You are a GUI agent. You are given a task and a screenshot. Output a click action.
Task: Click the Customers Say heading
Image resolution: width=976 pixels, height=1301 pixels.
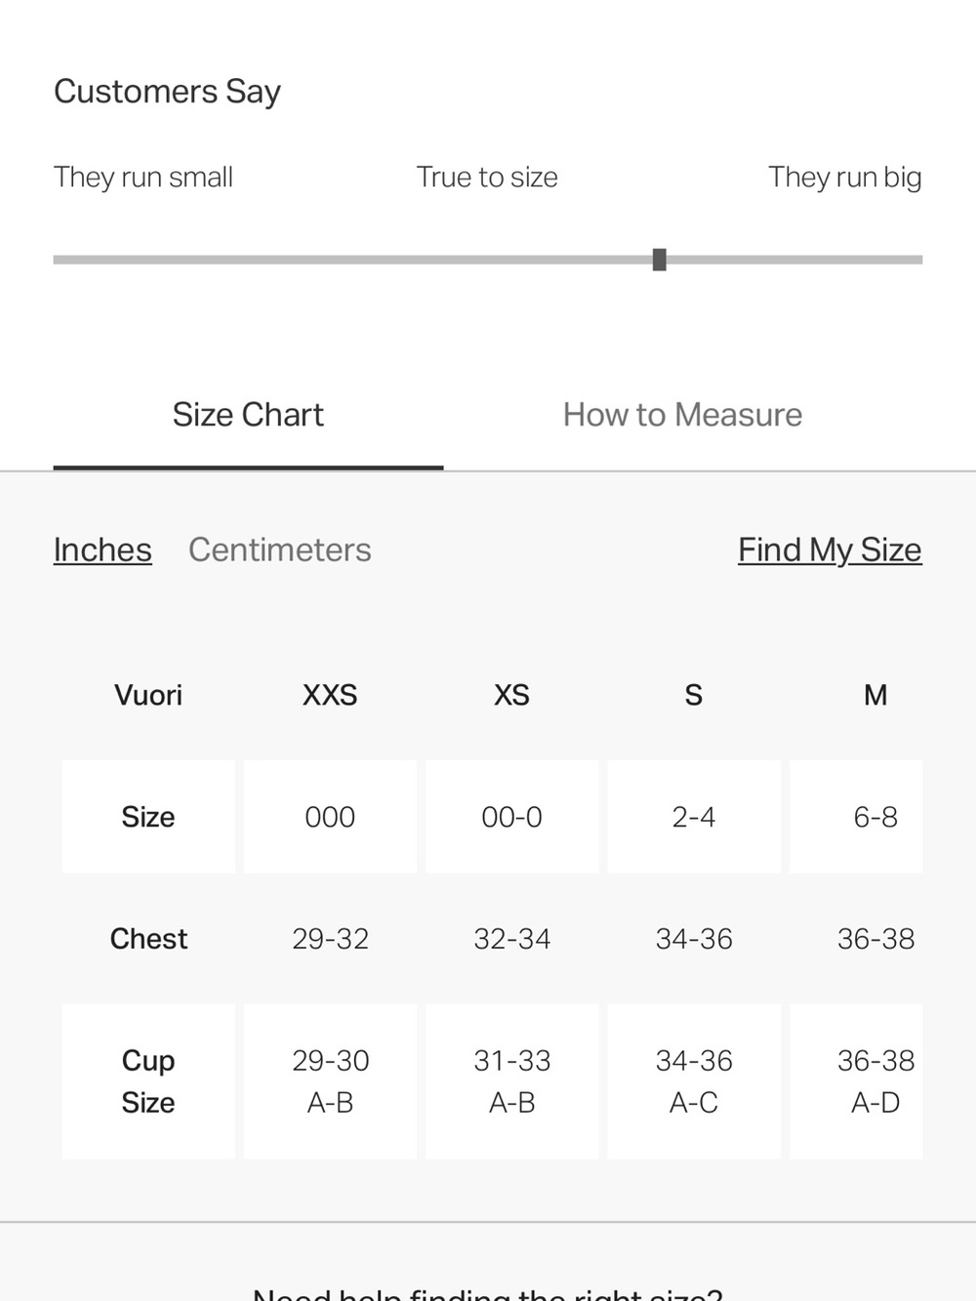pyautogui.click(x=167, y=92)
